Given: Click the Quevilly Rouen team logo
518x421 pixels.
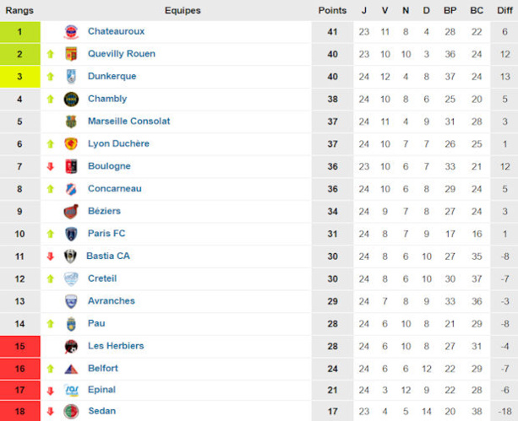Looking at the screenshot, I should [72, 54].
